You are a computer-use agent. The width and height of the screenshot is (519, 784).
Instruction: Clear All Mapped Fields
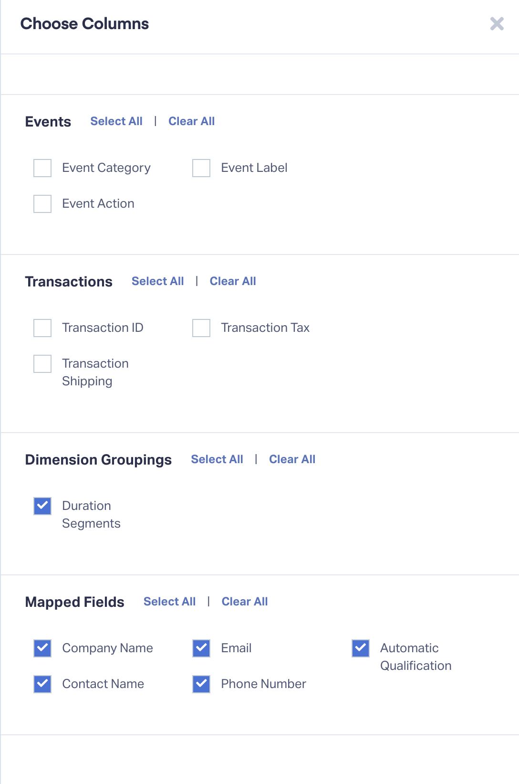click(x=245, y=602)
